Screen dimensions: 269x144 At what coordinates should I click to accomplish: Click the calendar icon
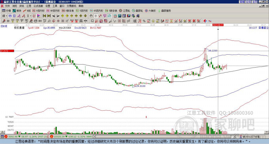pos(115,16)
